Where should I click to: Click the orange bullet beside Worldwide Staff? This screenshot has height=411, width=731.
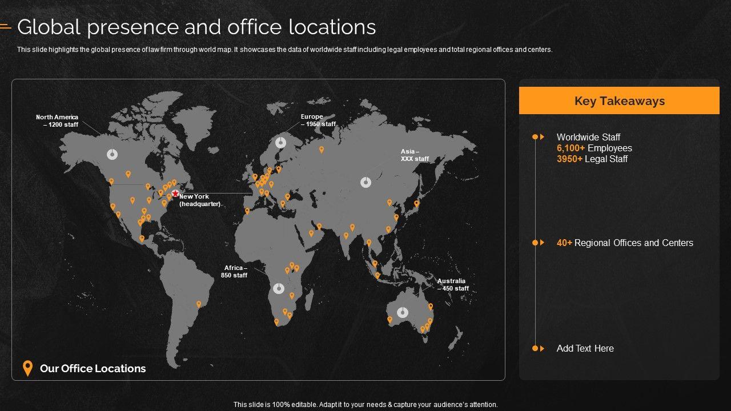(x=538, y=137)
